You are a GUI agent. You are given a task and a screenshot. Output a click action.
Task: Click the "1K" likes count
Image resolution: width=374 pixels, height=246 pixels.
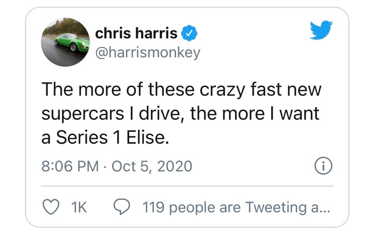point(79,207)
